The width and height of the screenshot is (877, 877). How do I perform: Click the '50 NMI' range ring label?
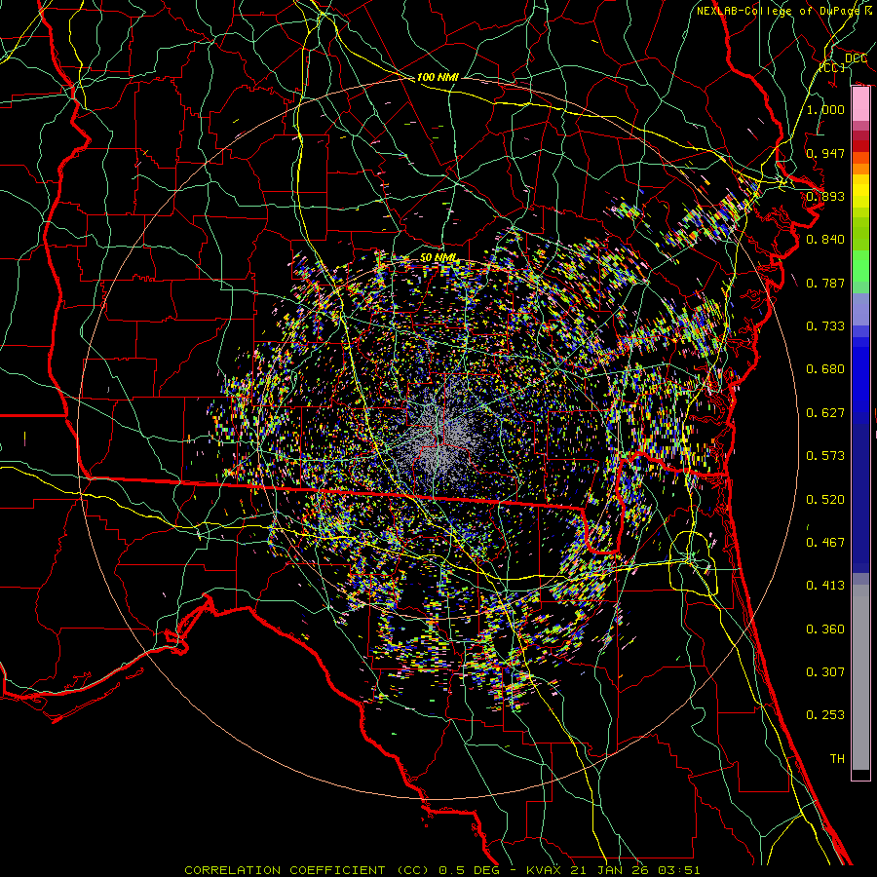(438, 258)
